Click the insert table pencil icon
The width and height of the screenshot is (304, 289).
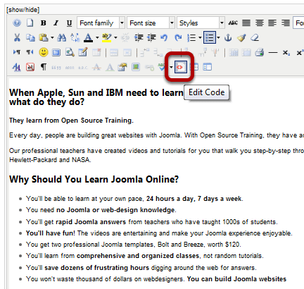pyautogui.click(x=83, y=52)
